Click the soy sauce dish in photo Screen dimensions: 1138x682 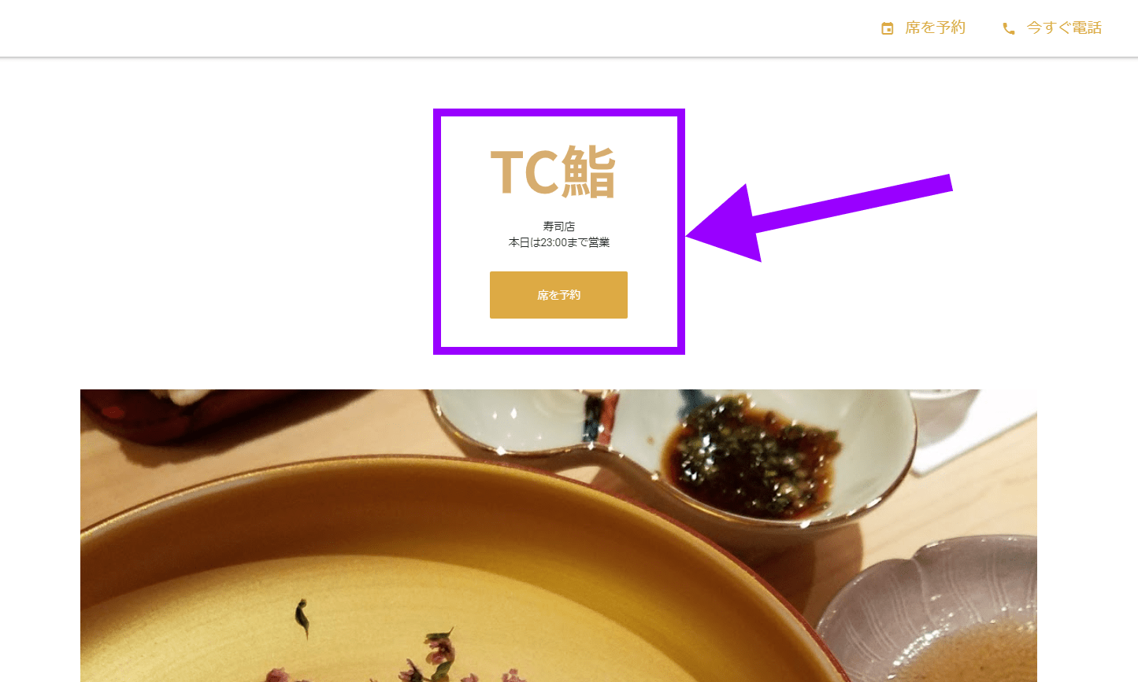pos(748,456)
